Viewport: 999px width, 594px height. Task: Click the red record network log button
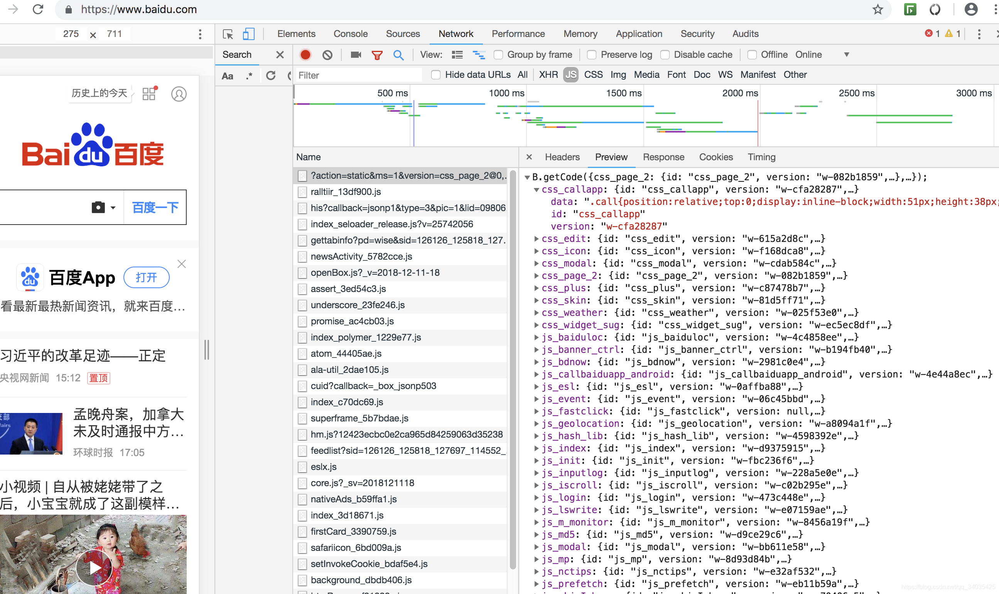click(x=305, y=54)
